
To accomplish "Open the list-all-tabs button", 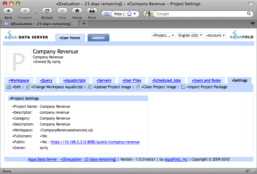I will coord(253,24).
